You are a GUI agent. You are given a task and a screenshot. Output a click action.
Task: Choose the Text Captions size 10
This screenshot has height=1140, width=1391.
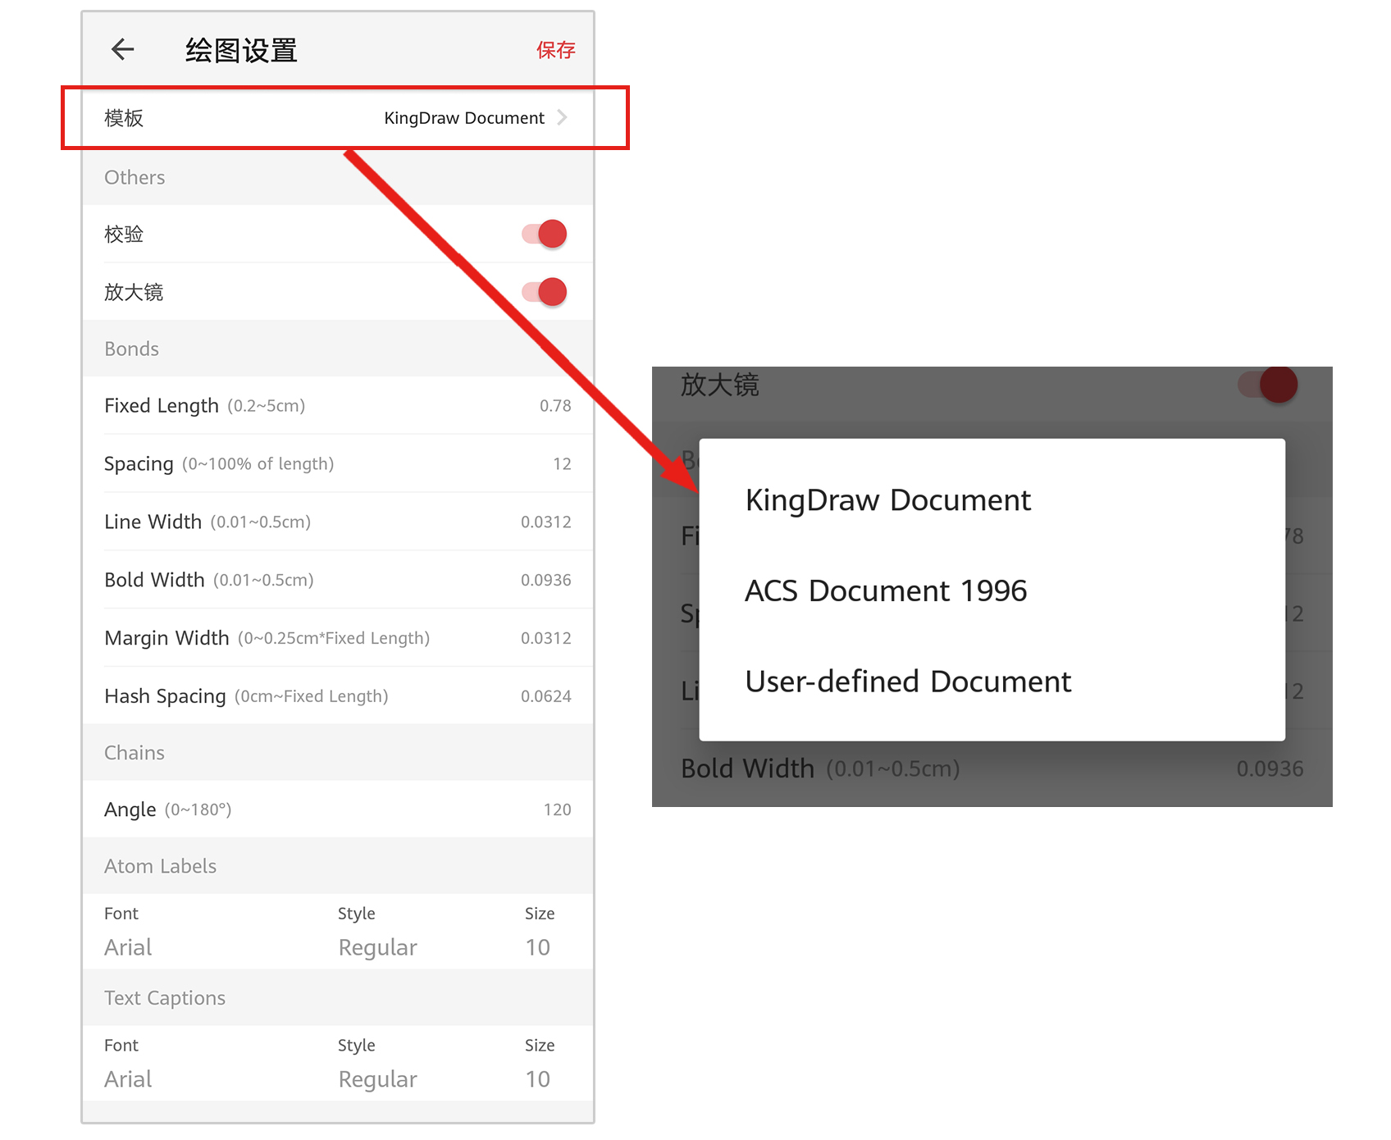click(x=537, y=1079)
